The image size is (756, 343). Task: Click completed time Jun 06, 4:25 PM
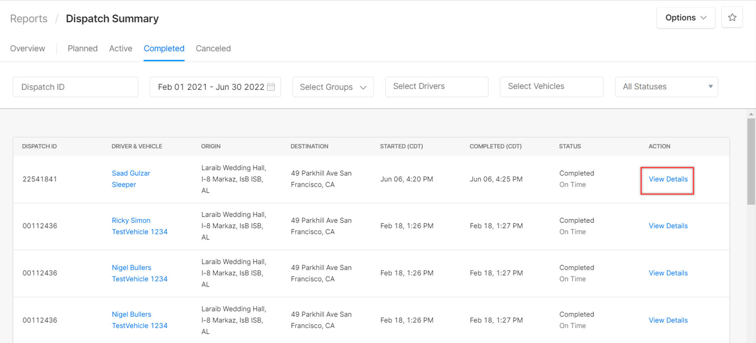pyautogui.click(x=496, y=179)
